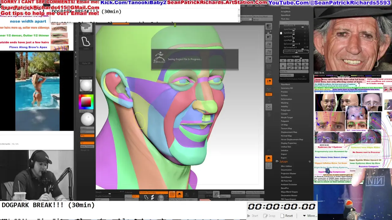Toggle the orange Solo icon on the right shelf
Viewport: 392px width, 220px height.
coord(269,159)
